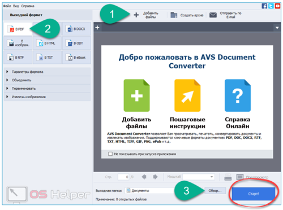Click Отправить по E-mail toolbar button
Screen dimensions: 283x210
click(226, 15)
